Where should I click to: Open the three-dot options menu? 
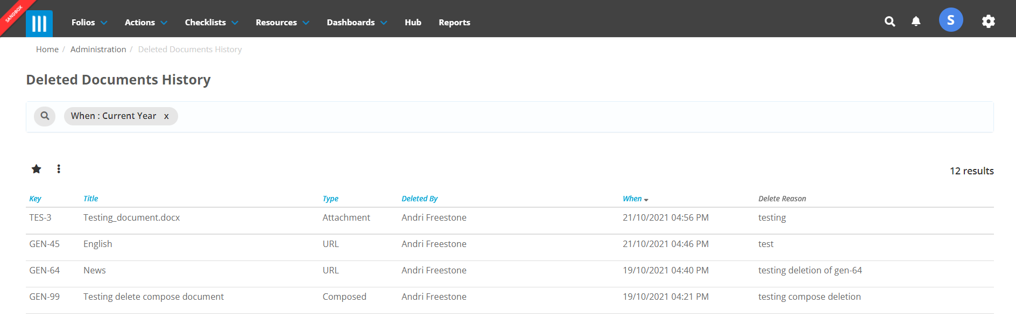coord(59,169)
